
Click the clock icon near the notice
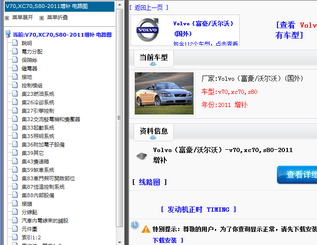pos(135,225)
